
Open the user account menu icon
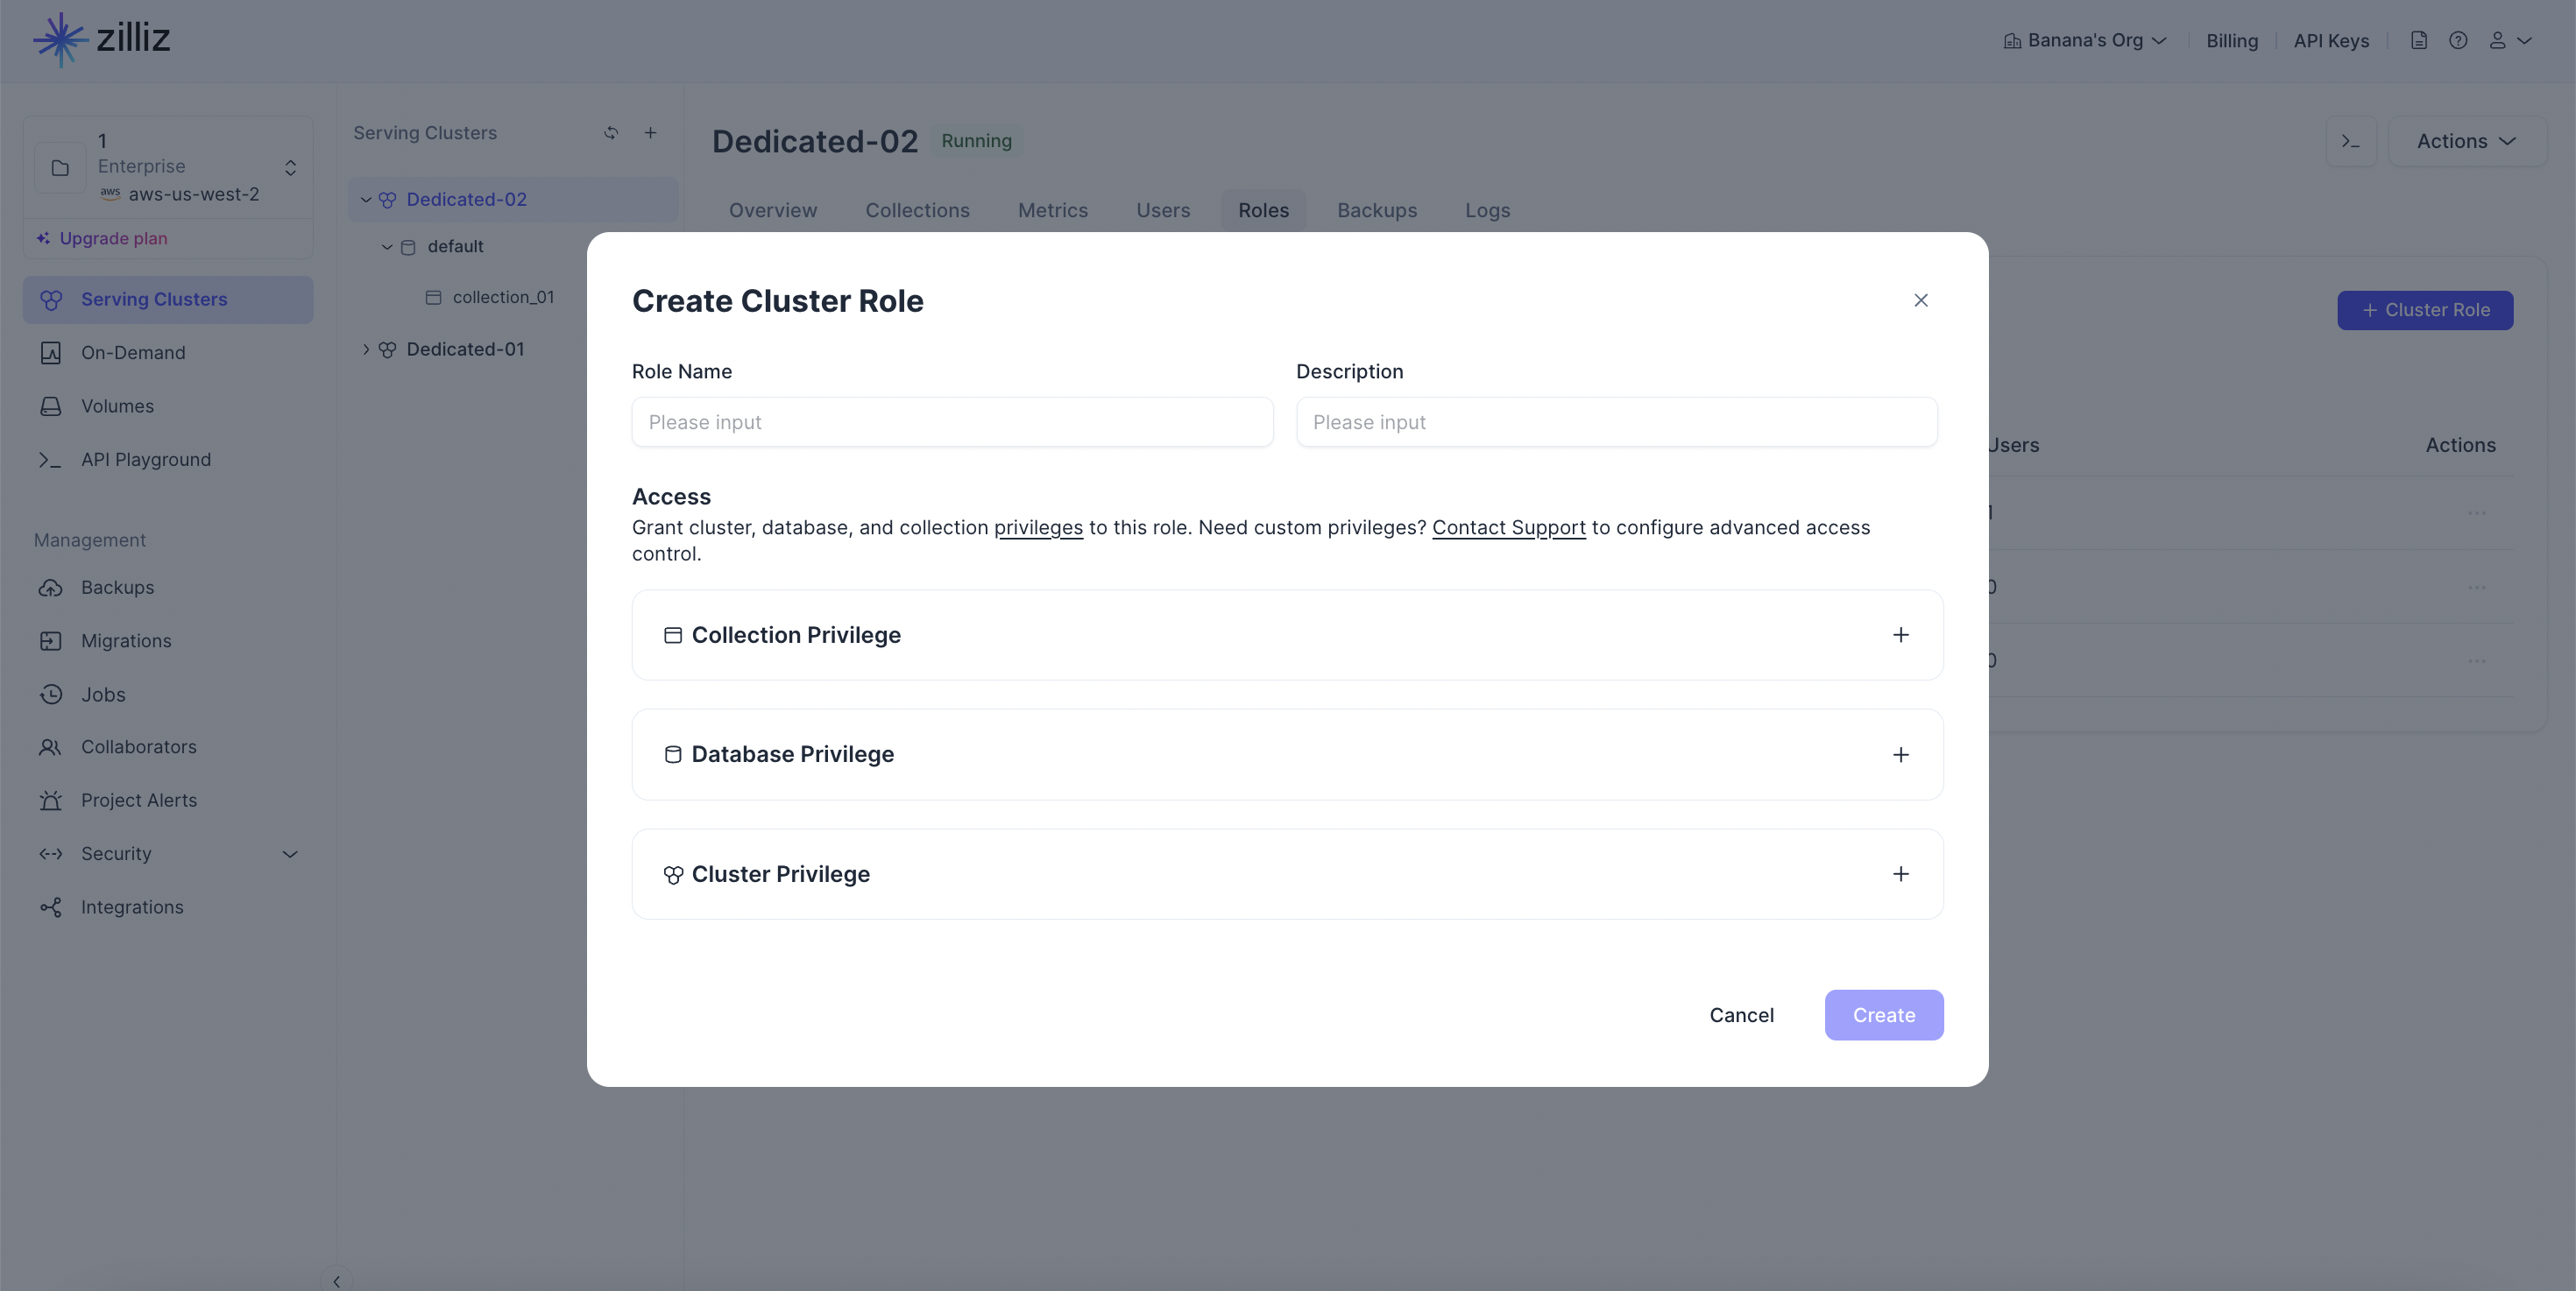click(x=2509, y=41)
